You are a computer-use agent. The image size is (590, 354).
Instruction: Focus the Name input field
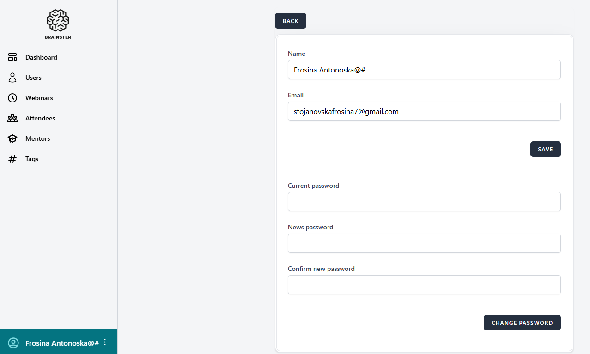click(424, 70)
